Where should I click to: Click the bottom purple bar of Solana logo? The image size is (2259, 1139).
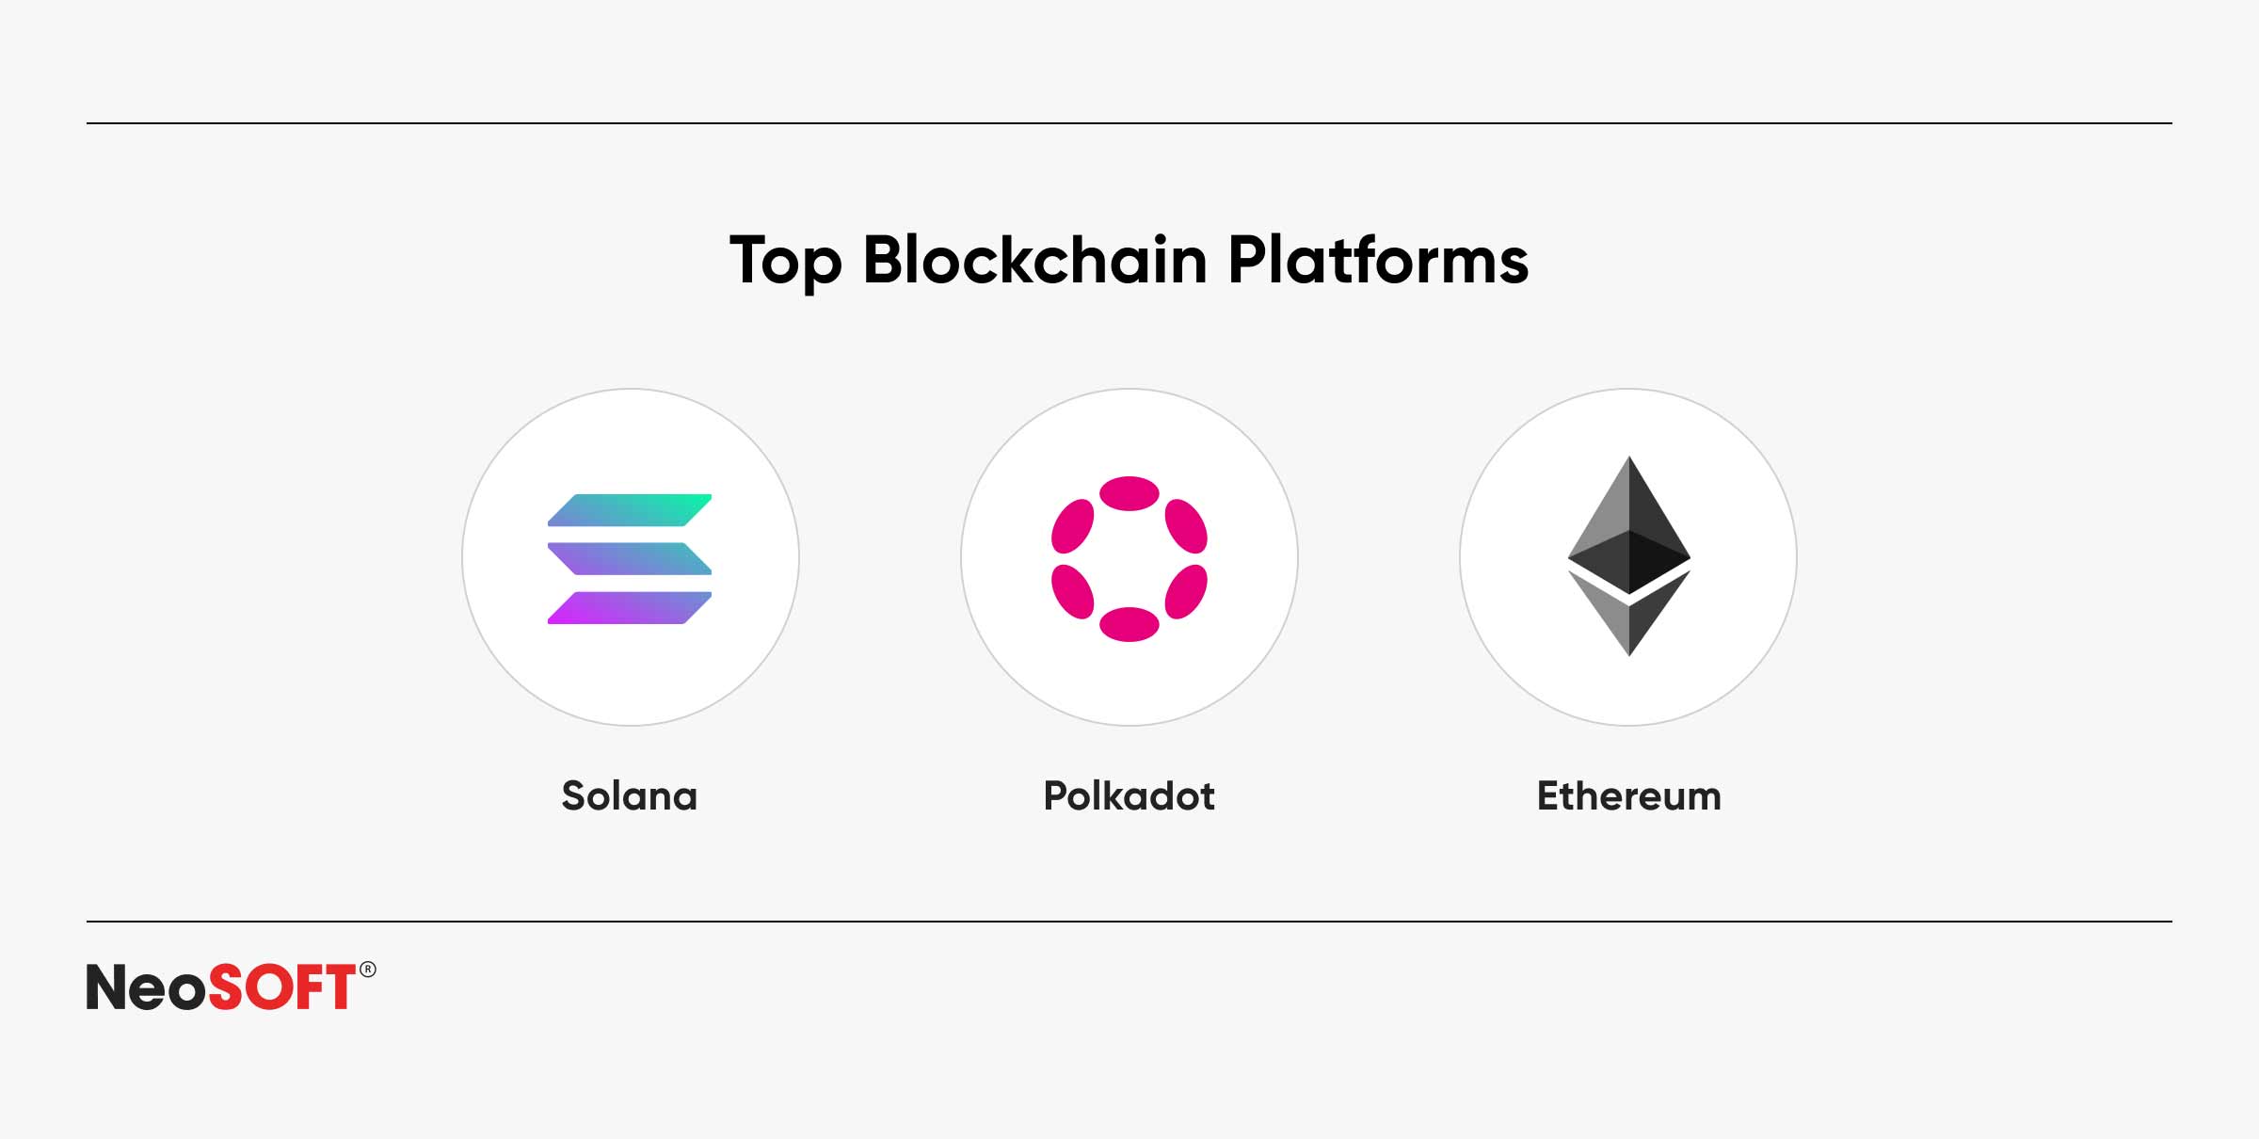(630, 608)
